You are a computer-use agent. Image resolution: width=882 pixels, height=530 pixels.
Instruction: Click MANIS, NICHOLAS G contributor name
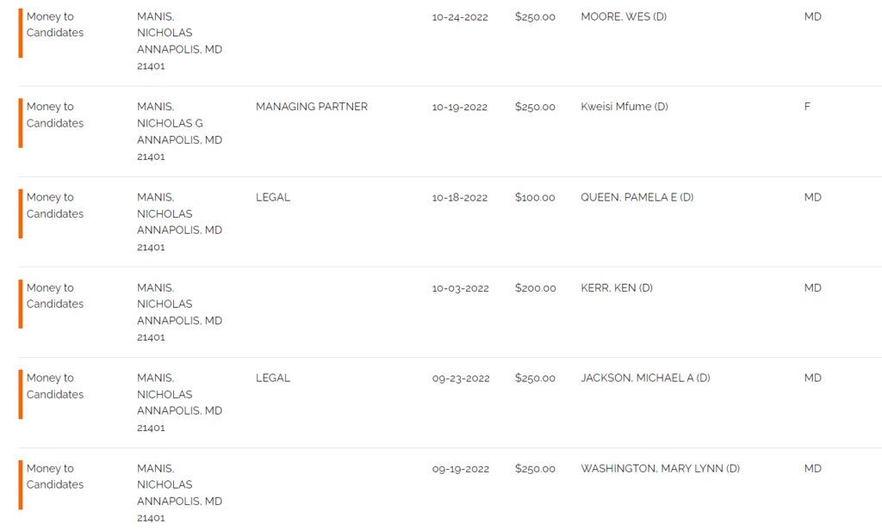pos(170,114)
